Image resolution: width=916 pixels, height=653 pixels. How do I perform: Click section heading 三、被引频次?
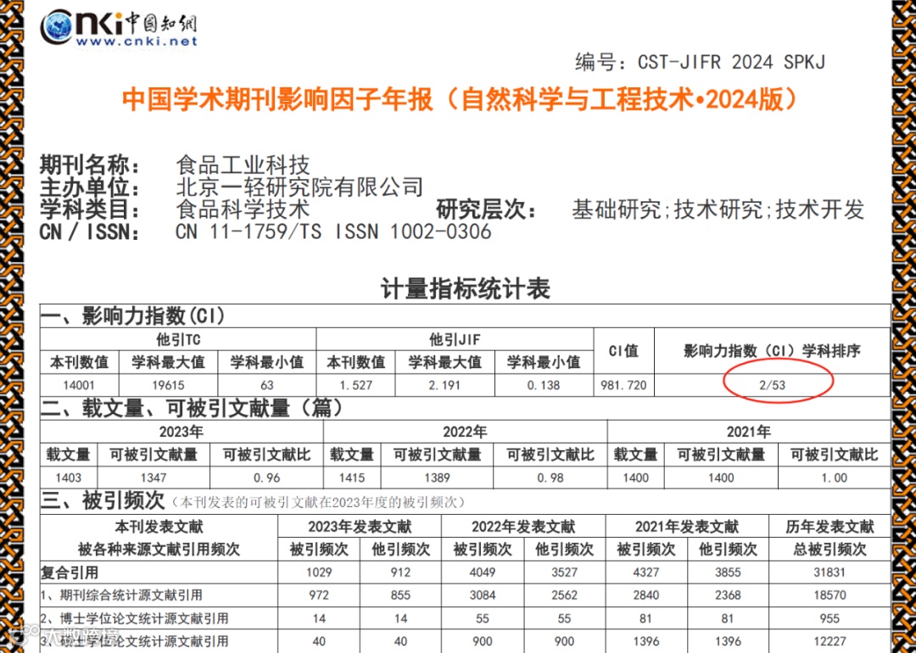[104, 500]
